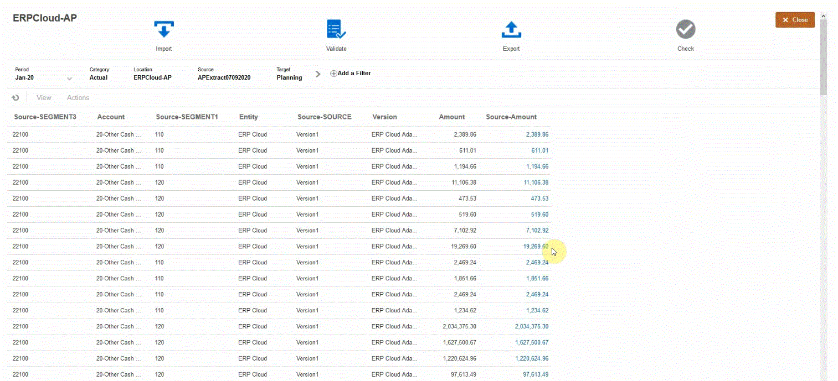Sort by the Source-Amount column header
The image size is (838, 381).
pos(511,117)
